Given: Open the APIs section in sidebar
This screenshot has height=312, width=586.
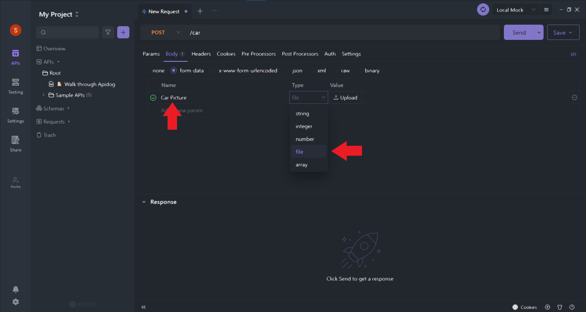Looking at the screenshot, I should tap(16, 57).
